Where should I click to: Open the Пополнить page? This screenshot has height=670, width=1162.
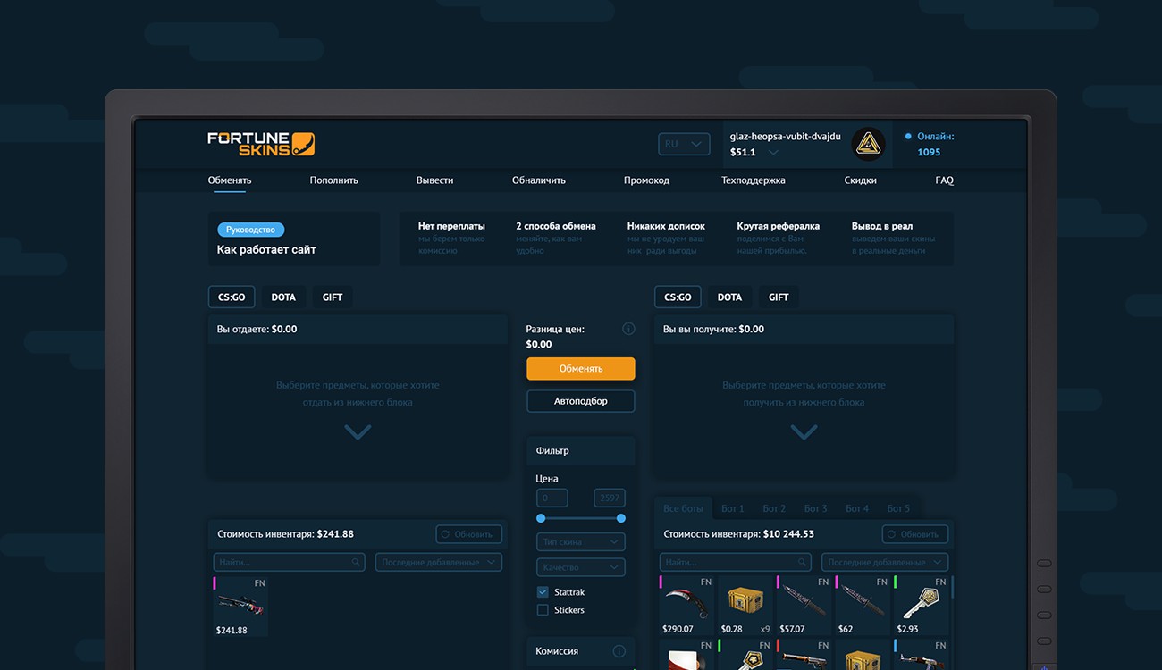pyautogui.click(x=334, y=180)
